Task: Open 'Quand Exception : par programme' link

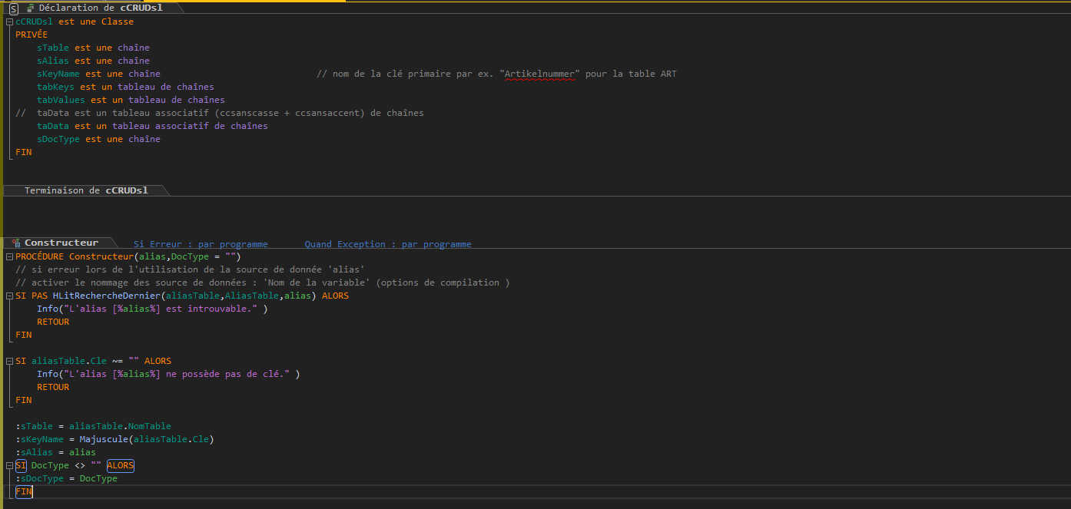Action: (388, 244)
